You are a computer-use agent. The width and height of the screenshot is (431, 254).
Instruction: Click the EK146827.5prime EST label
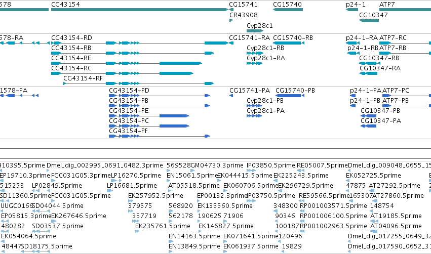(226, 226)
